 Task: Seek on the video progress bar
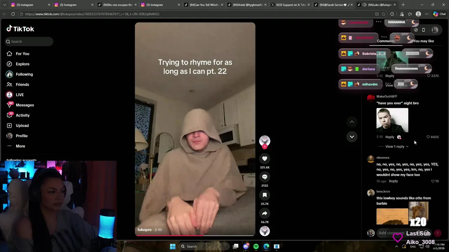(x=195, y=235)
